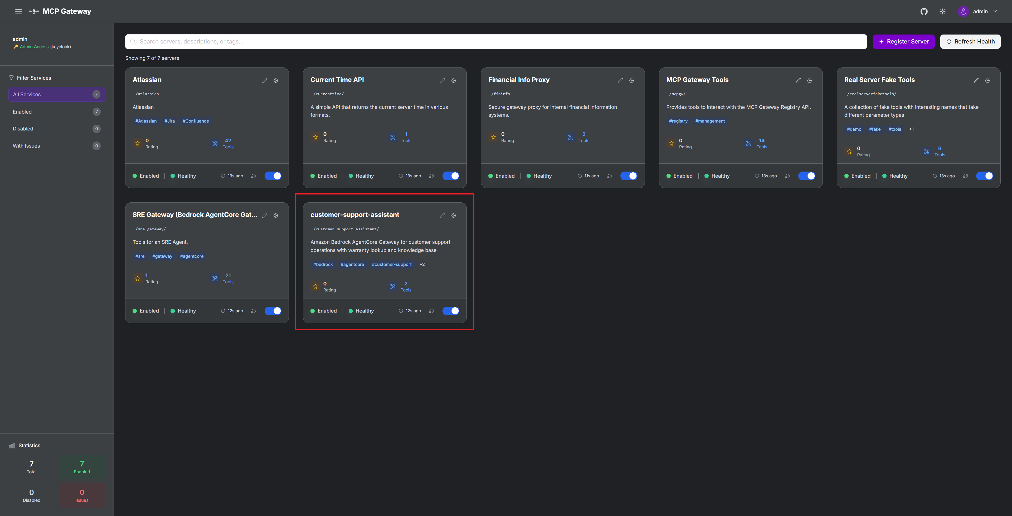This screenshot has width=1012, height=516.
Task: Click the Register Server button
Action: point(904,42)
